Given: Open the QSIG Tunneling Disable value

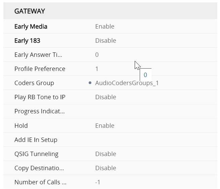Looking at the screenshot, I should (105, 154).
